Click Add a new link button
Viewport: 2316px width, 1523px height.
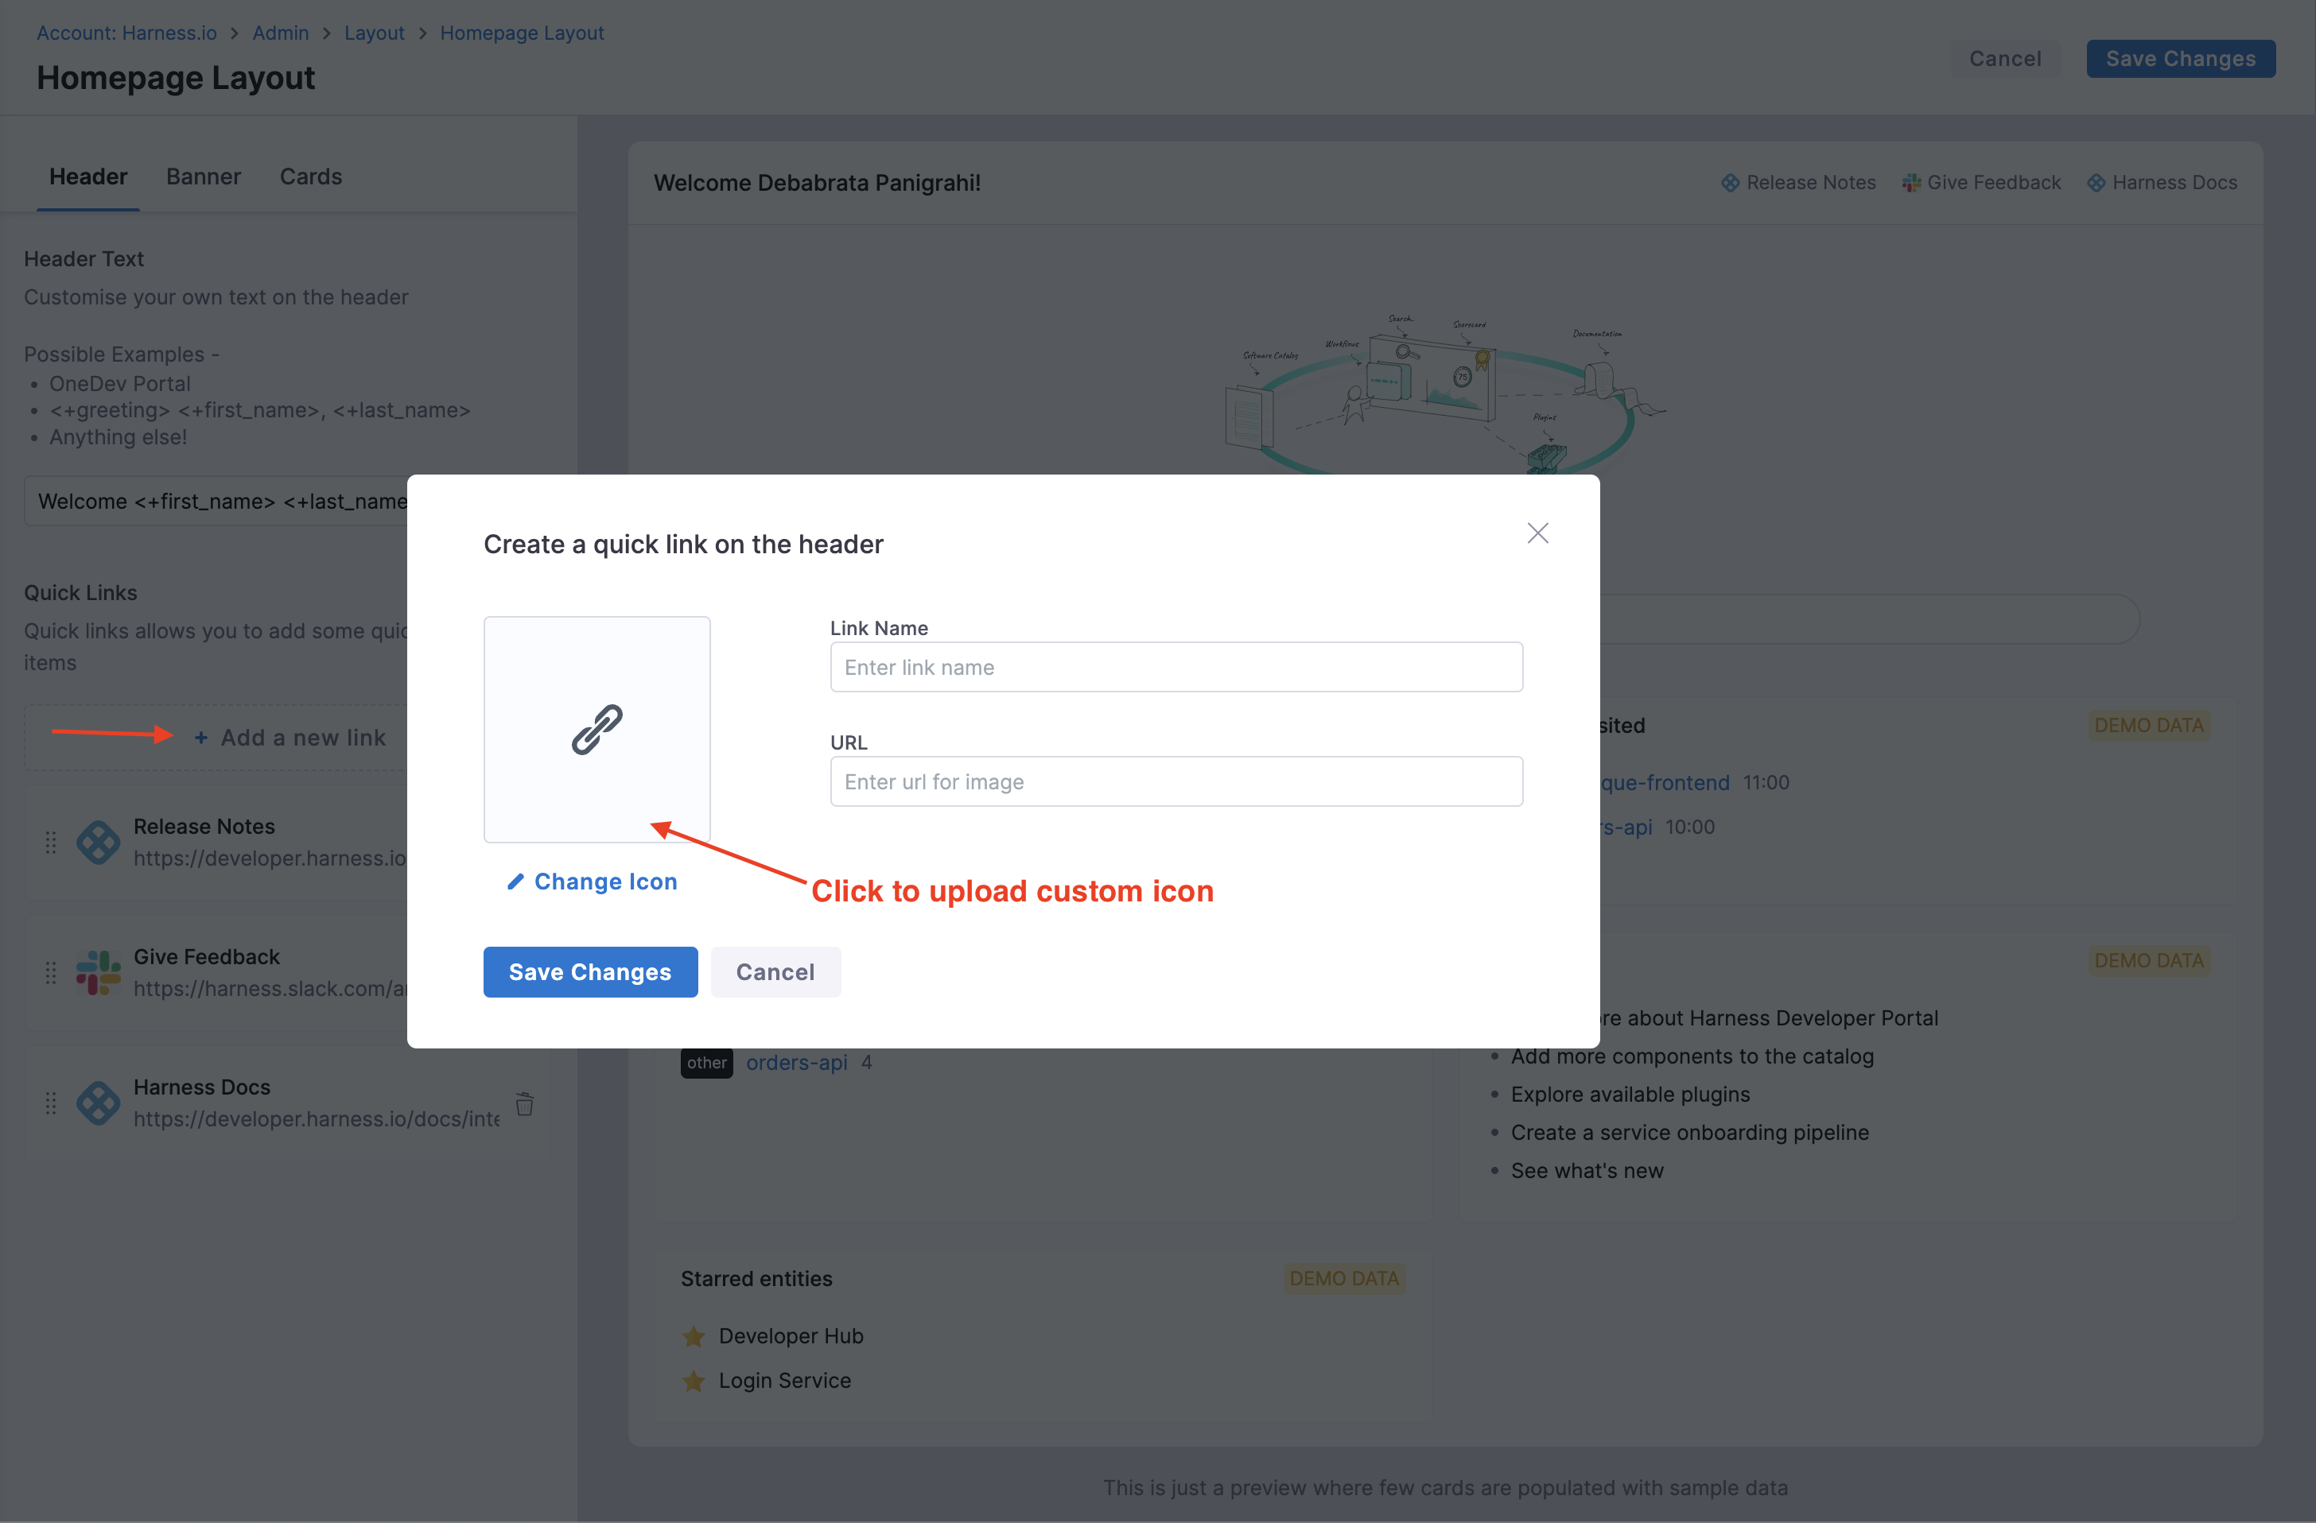291,738
